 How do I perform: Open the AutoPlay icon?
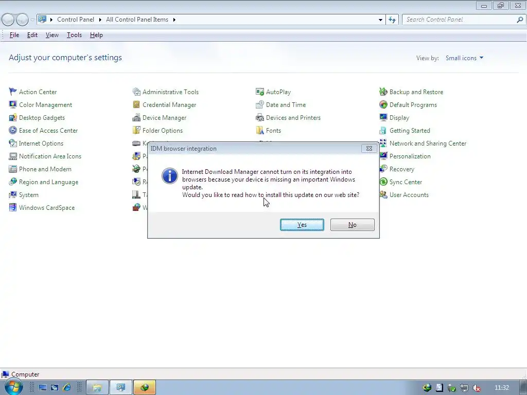click(x=260, y=92)
